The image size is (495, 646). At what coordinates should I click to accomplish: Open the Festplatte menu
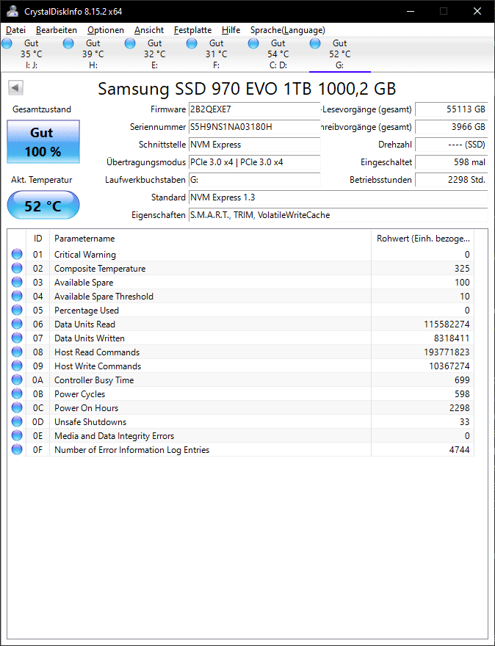click(192, 30)
